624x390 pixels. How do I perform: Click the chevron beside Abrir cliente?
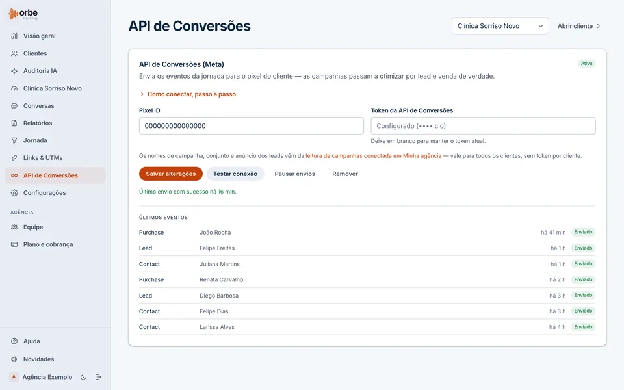599,26
